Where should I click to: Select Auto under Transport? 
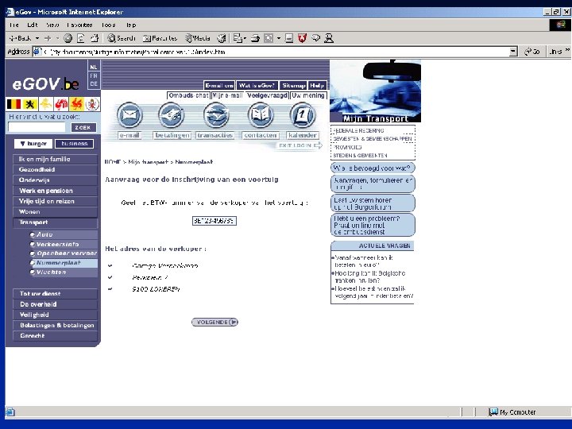click(x=64, y=234)
